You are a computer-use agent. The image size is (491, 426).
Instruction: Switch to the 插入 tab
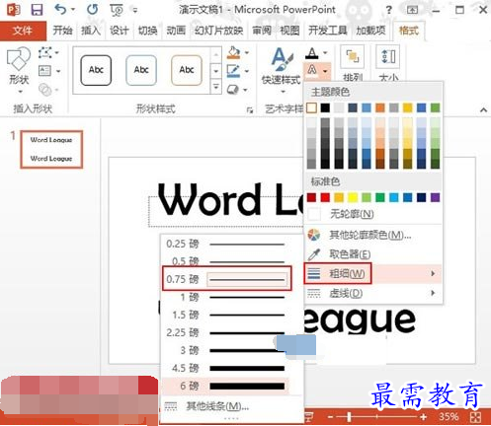coord(91,31)
